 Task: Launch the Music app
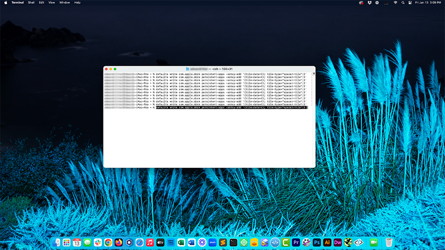pyautogui.click(x=150, y=242)
